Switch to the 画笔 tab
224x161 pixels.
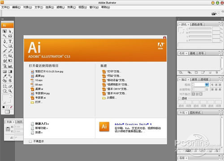pos(193,53)
